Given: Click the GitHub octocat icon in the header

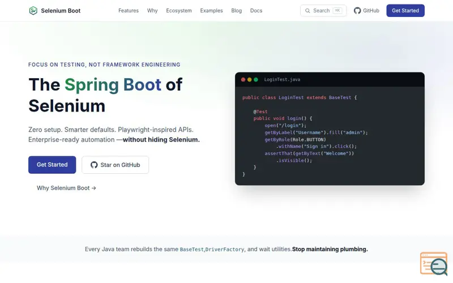Looking at the screenshot, I should tap(357, 11).
